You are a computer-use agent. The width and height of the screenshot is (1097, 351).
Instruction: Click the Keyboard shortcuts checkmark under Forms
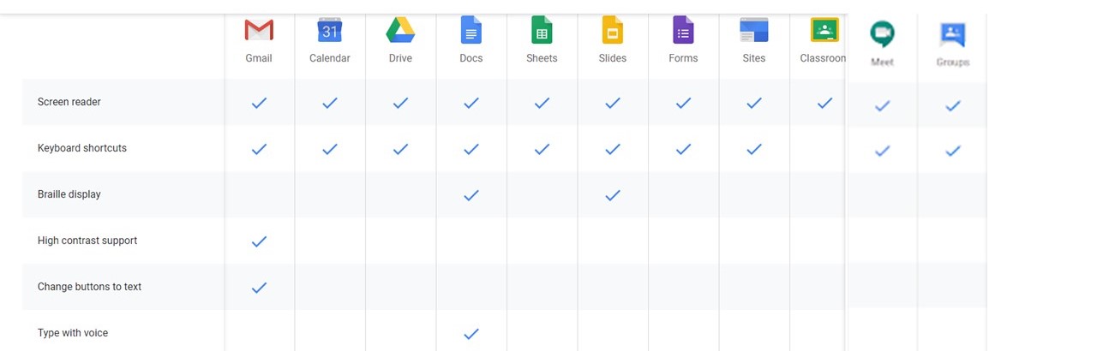pos(683,149)
